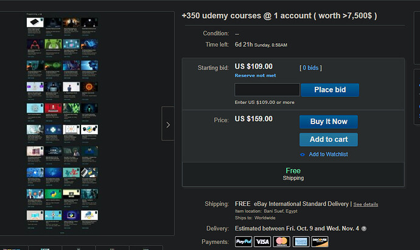Click the watchlist eye icon
This screenshot has width=420, height=250.
[303, 155]
